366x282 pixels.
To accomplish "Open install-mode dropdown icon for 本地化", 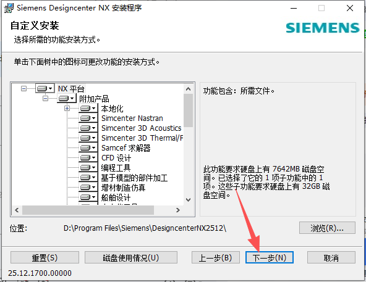I will pos(88,109).
